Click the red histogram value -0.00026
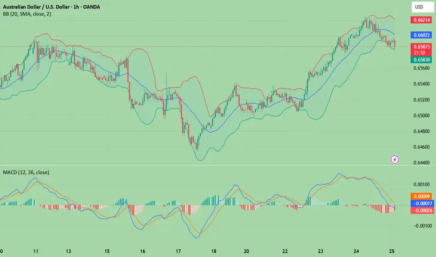 [422, 210]
